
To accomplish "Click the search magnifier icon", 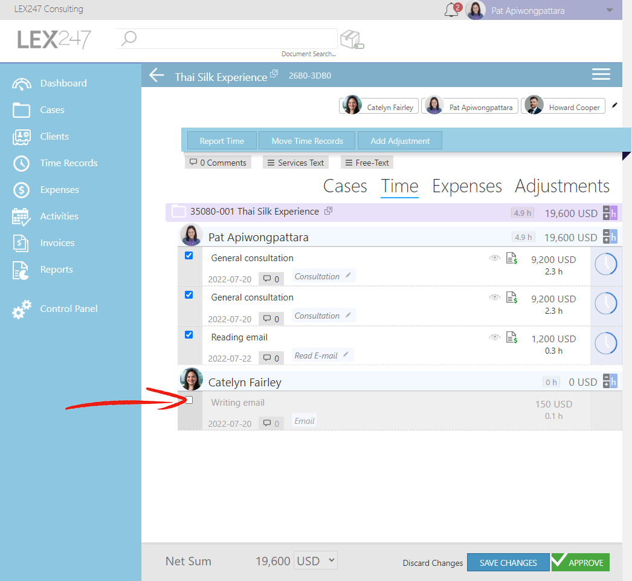I will point(129,38).
